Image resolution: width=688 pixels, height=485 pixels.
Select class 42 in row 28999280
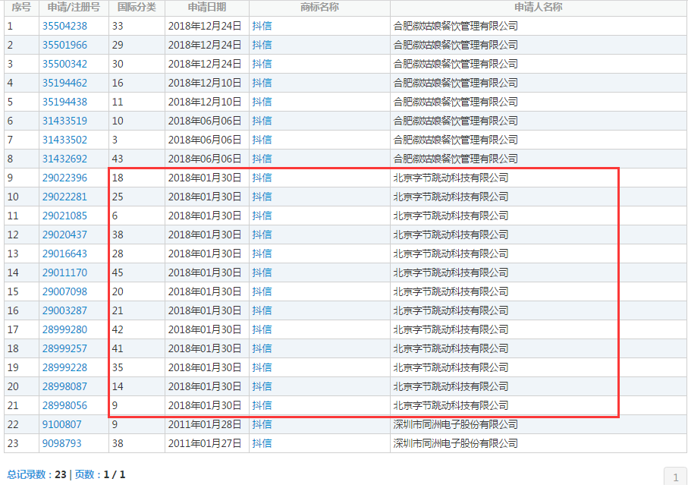point(118,329)
